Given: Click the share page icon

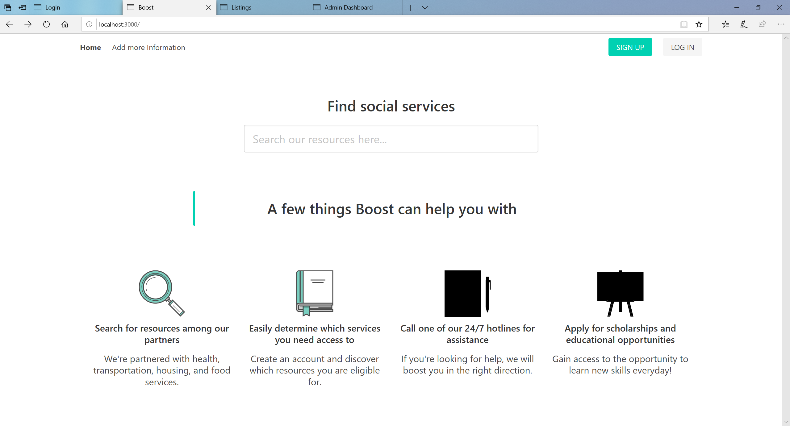Looking at the screenshot, I should [x=762, y=24].
